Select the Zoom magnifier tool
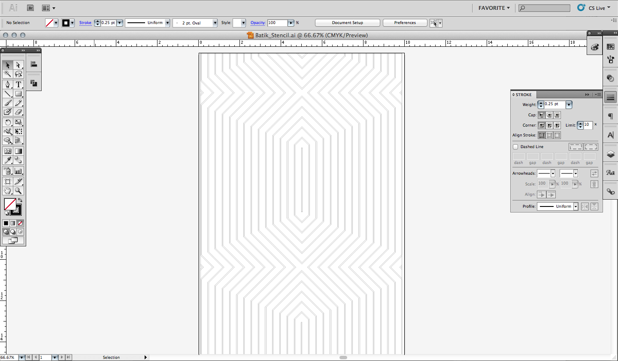Screen dimensions: 618x361 (x=18, y=191)
